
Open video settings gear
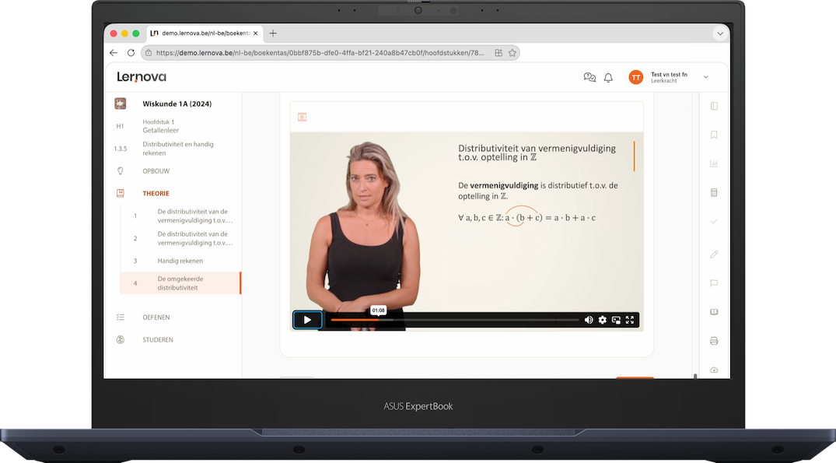pyautogui.click(x=603, y=320)
